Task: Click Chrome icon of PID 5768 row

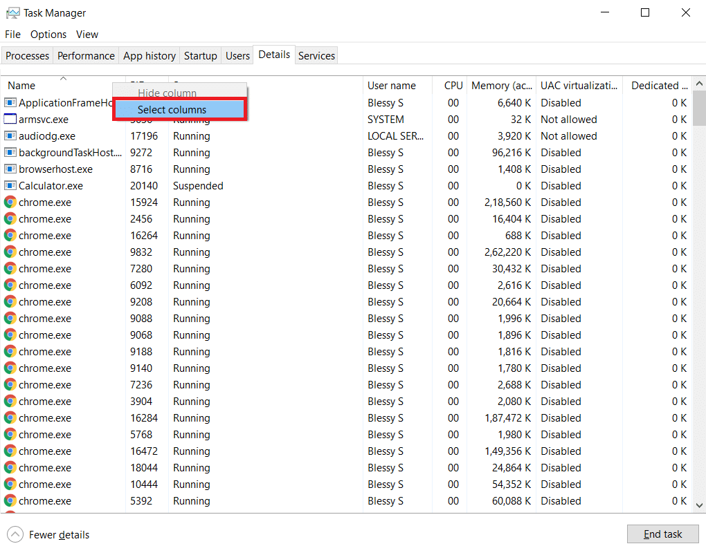Action: pyautogui.click(x=10, y=435)
